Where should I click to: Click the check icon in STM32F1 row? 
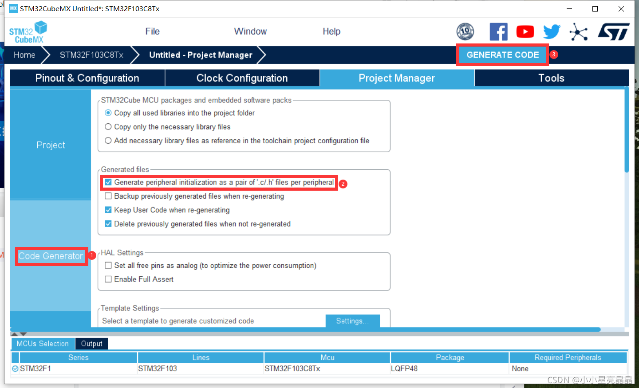point(15,368)
